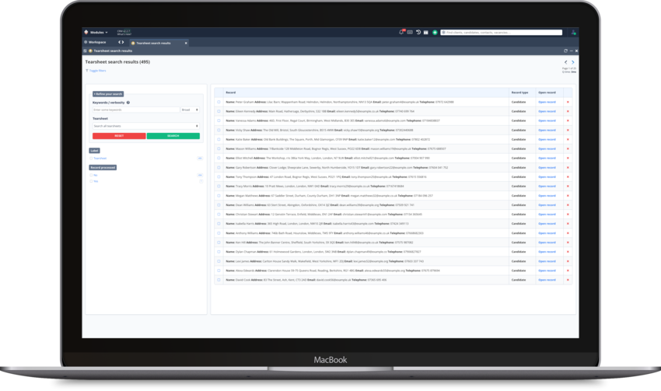Go to next results page arrow
661x391 pixels.
pos(572,62)
